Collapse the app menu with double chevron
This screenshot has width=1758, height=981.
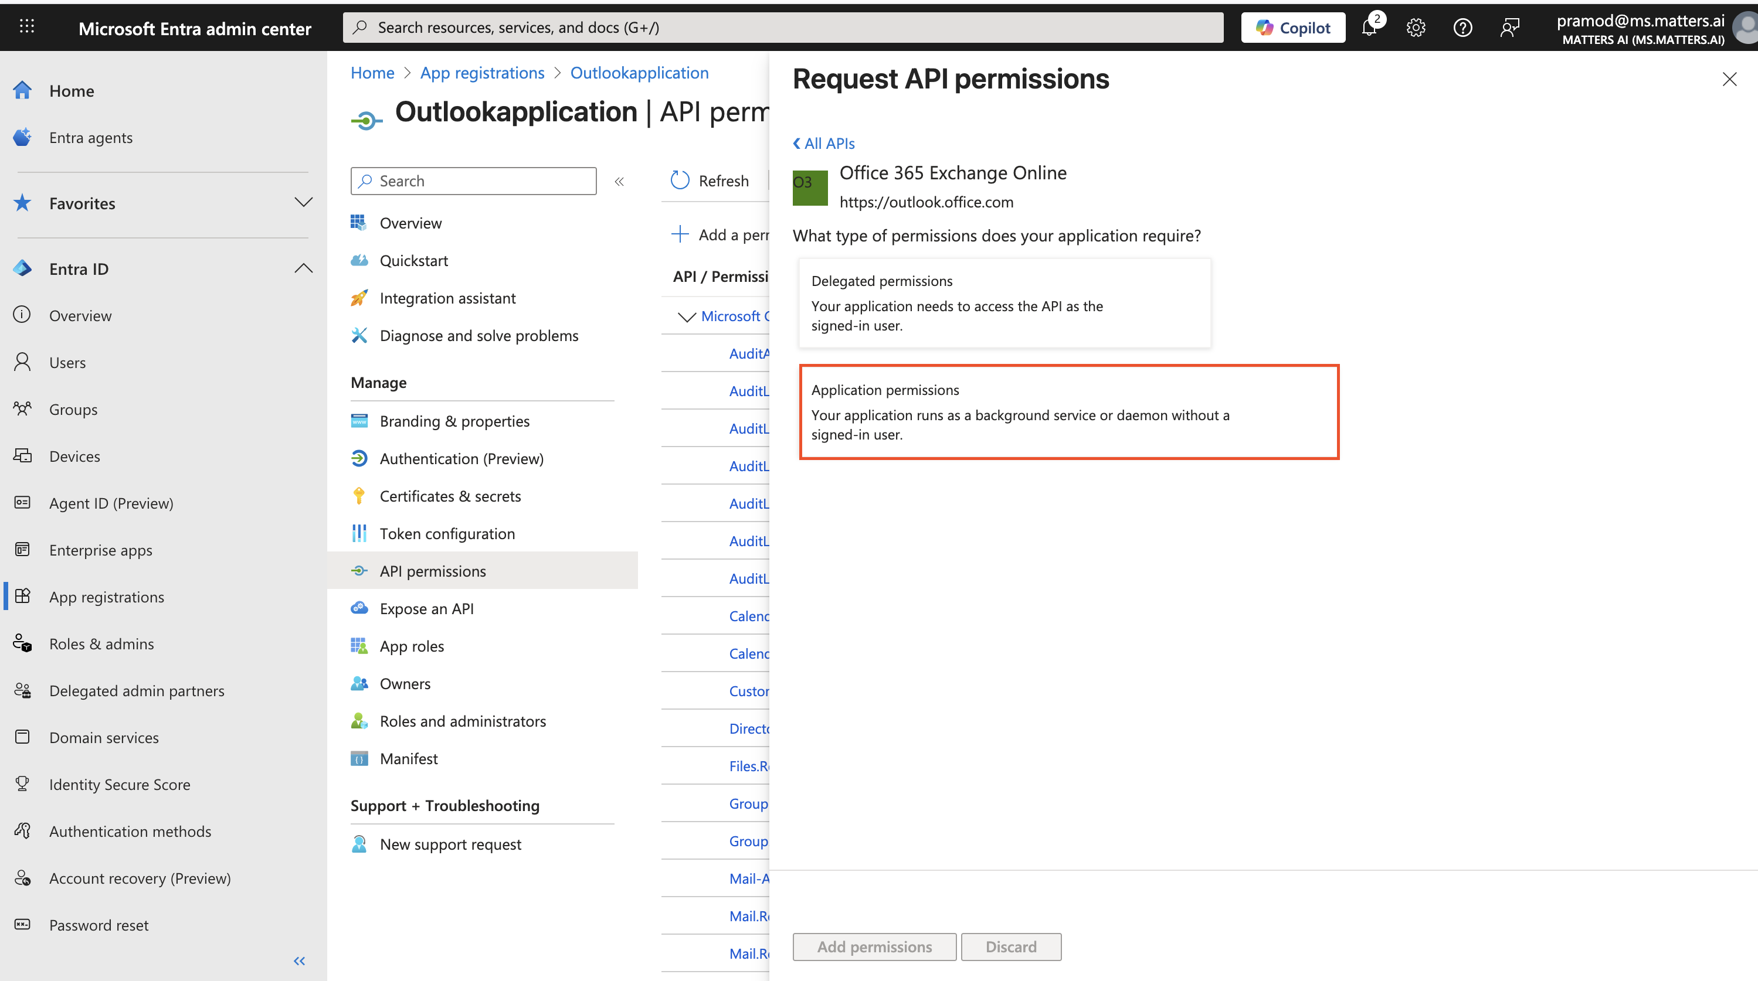[620, 180]
